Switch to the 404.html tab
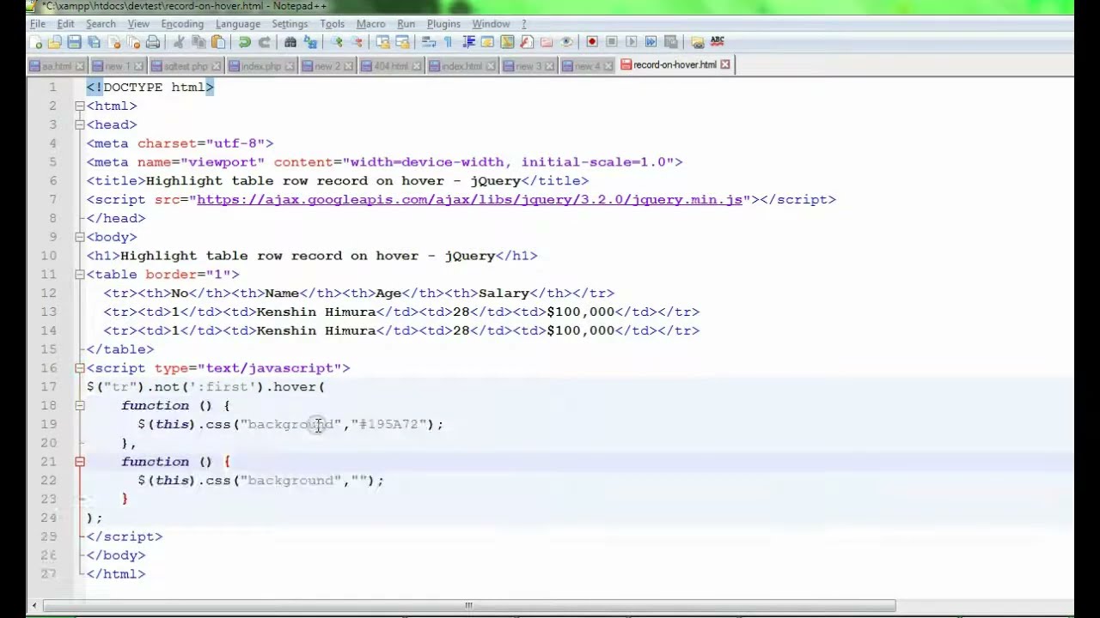 (x=391, y=66)
